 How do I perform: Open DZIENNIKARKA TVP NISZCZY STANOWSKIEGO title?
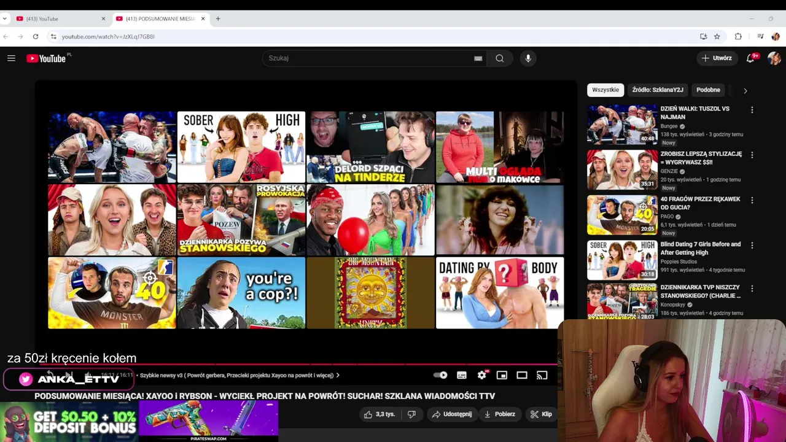coord(701,292)
